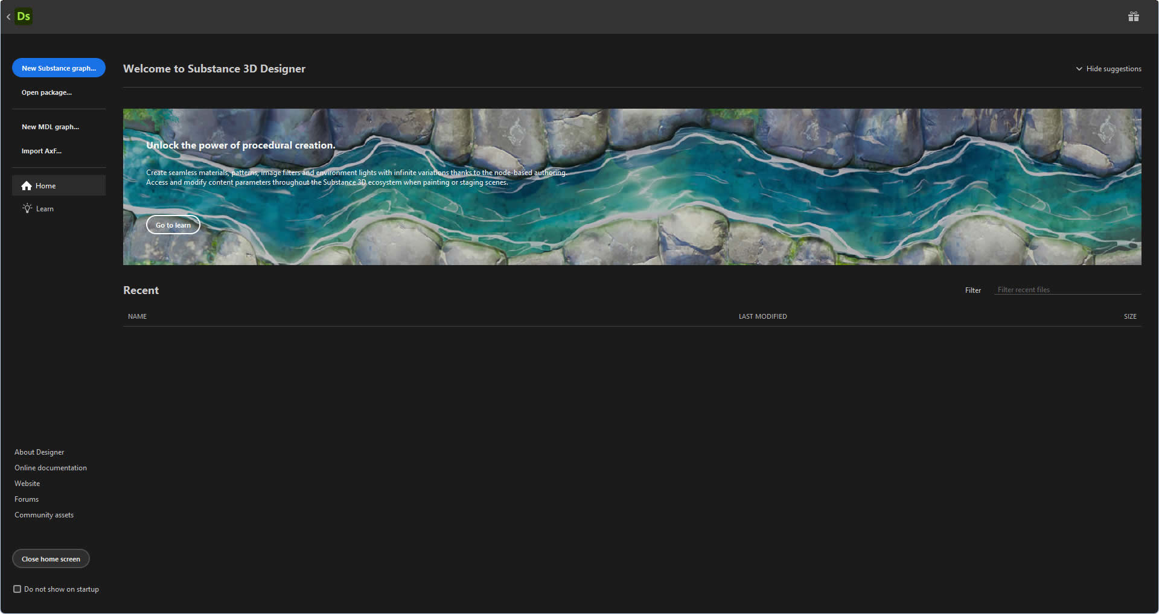Sort recent files by SIZE column
The image size is (1159, 614).
point(1130,316)
